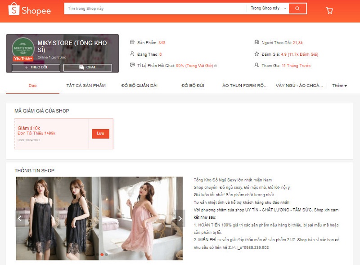360x265 pixels.
Task: Click the Shopee logo
Action: pos(30,9)
